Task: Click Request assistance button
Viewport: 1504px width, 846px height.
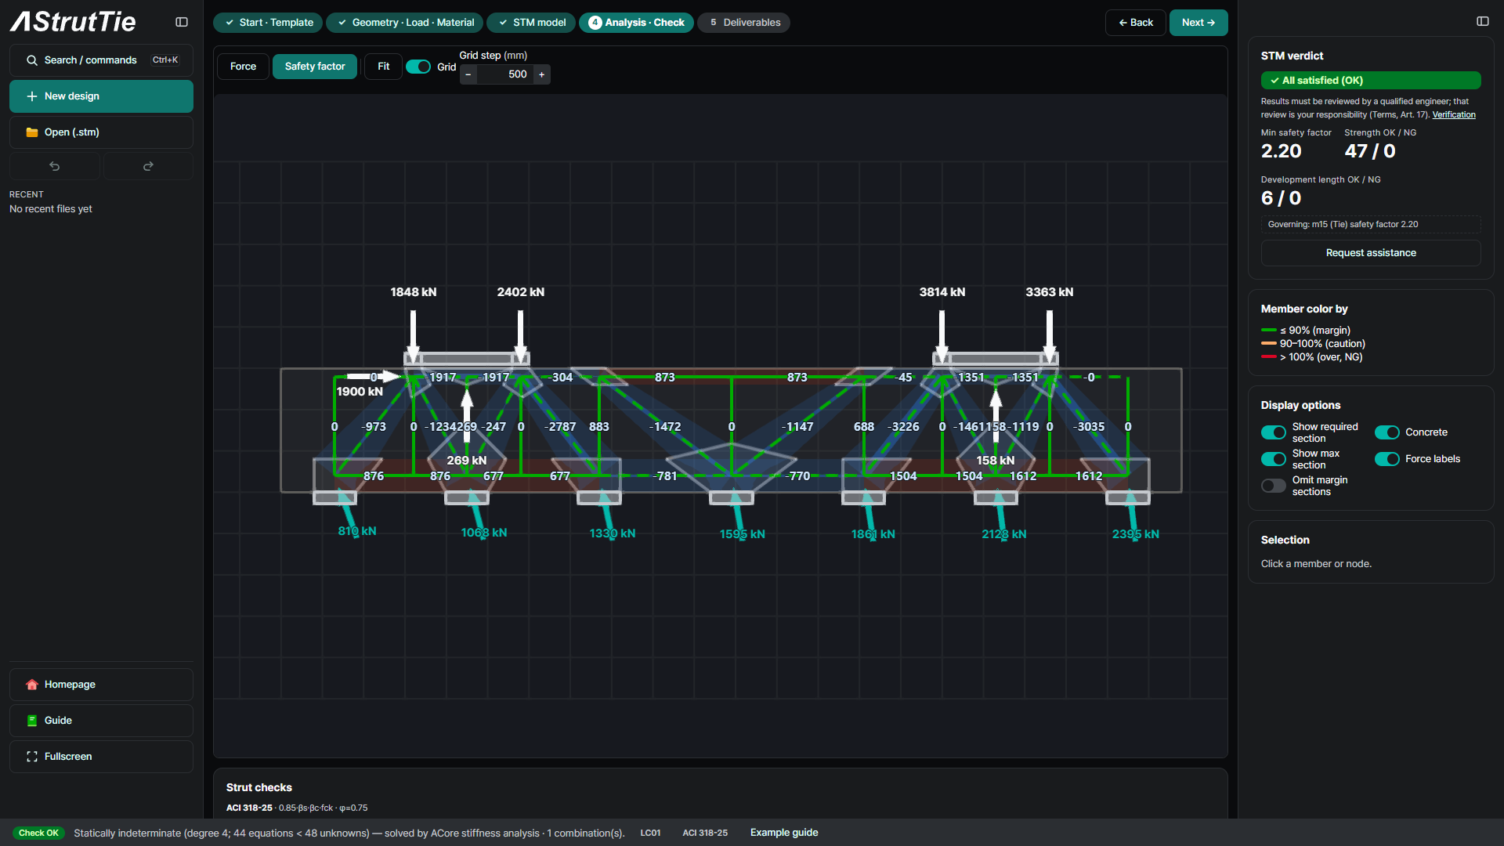Action: pyautogui.click(x=1371, y=253)
